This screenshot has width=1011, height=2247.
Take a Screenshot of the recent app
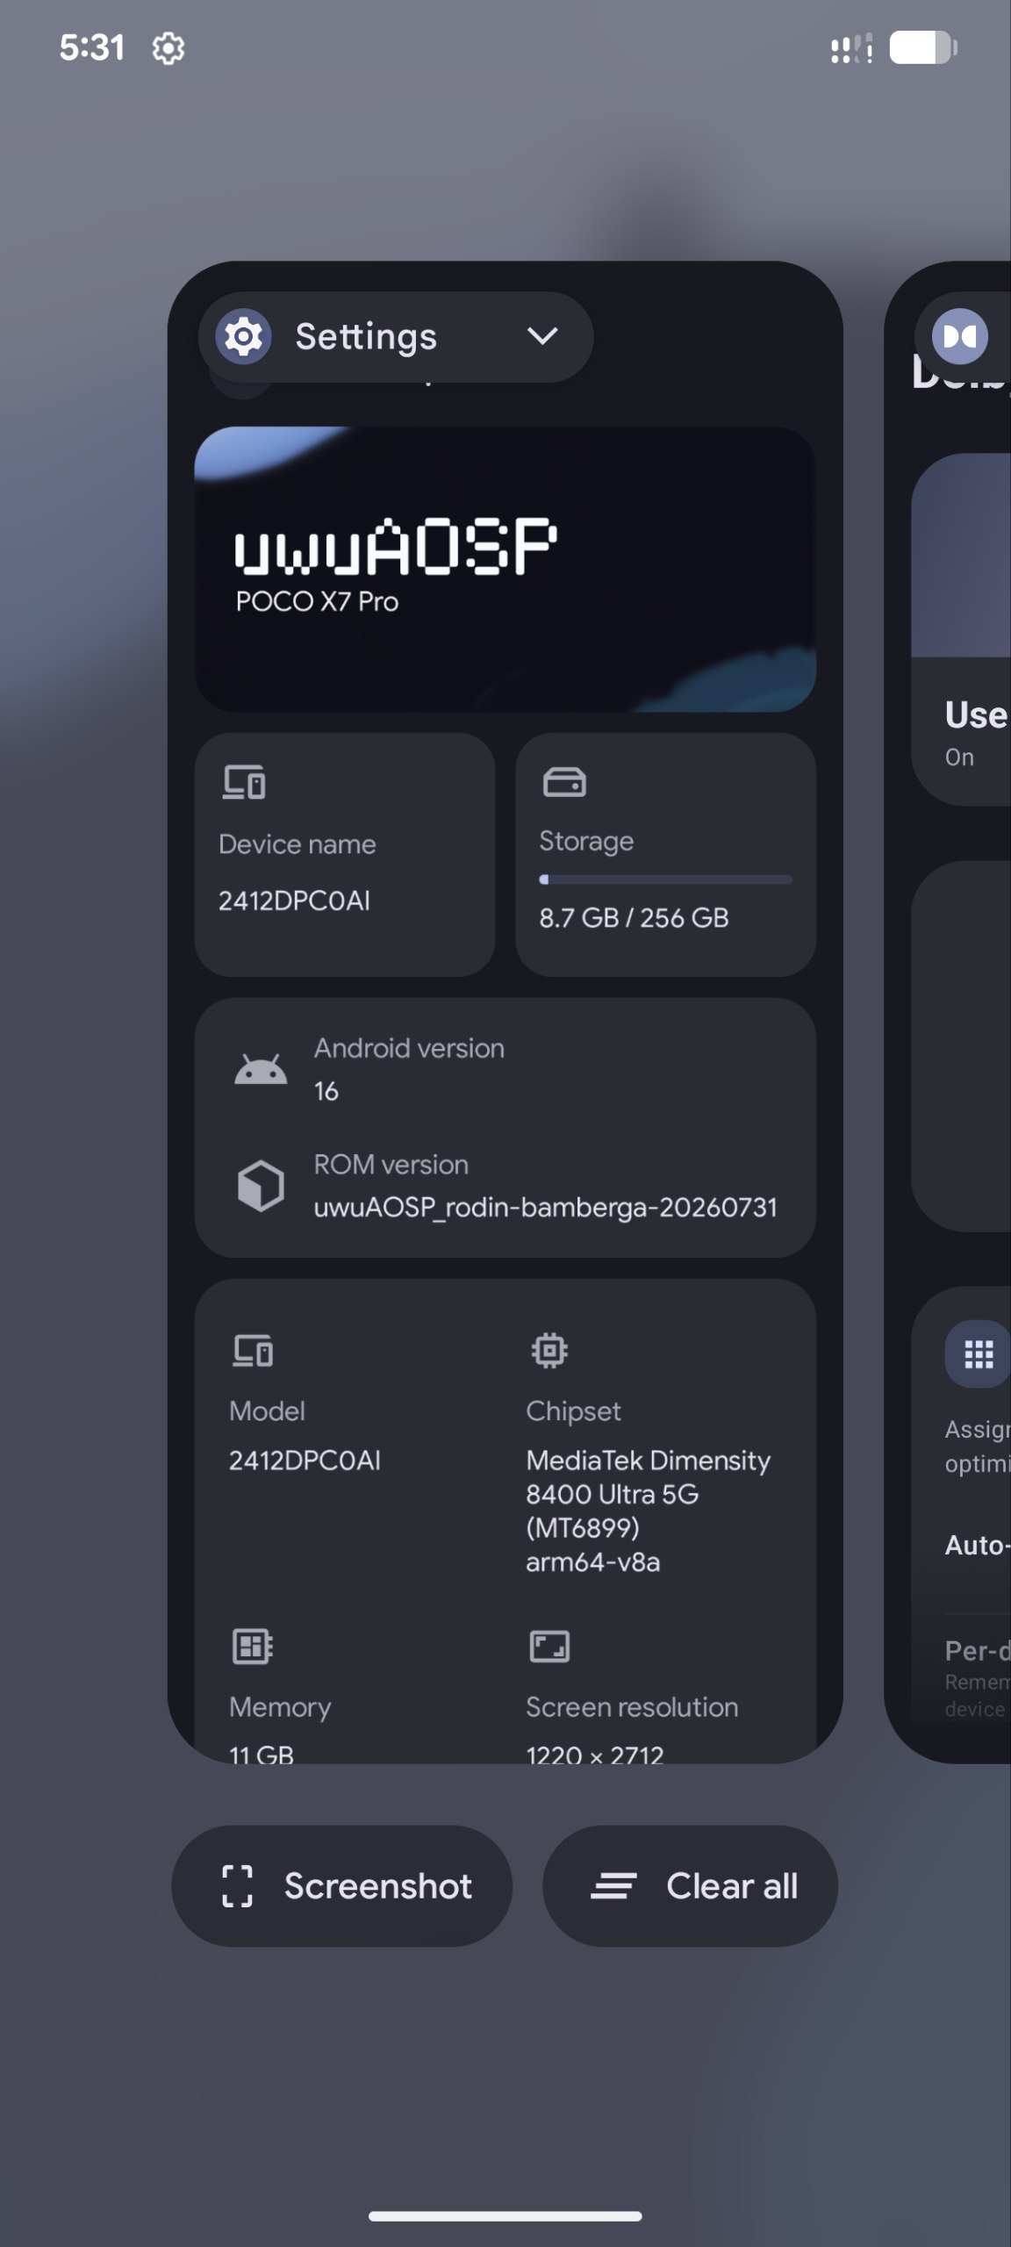coord(341,1886)
